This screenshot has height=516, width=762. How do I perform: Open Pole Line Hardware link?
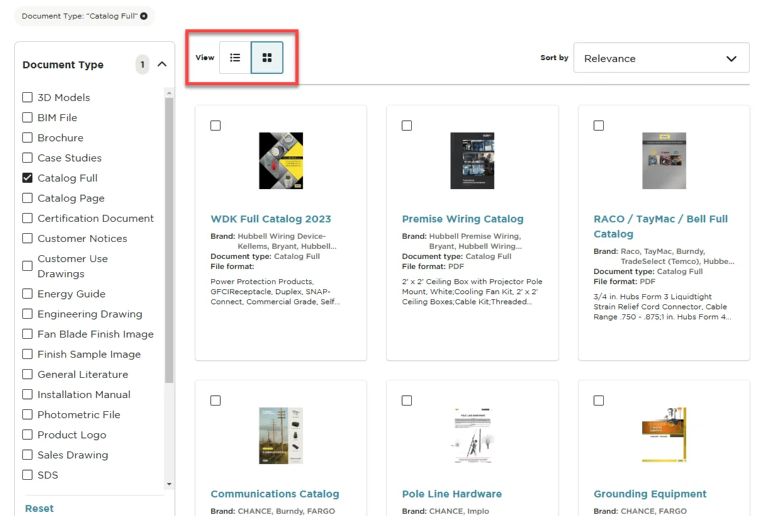(452, 494)
